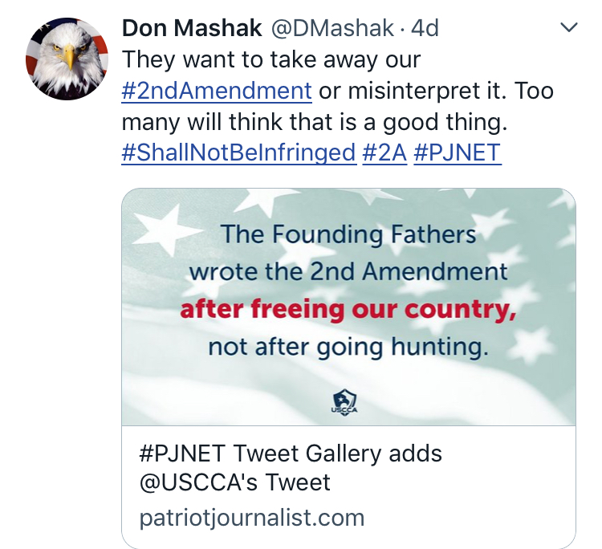
Task: Open the #PJNET hashtag in tweet text
Action: [x=458, y=152]
